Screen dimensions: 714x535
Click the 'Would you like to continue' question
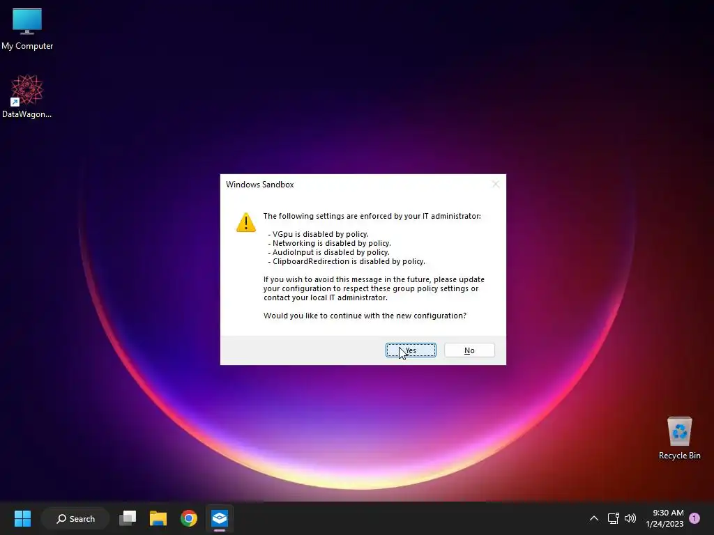coord(365,316)
